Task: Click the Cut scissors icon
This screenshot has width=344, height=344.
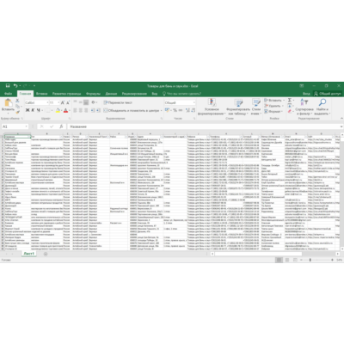Action: pos(17,101)
